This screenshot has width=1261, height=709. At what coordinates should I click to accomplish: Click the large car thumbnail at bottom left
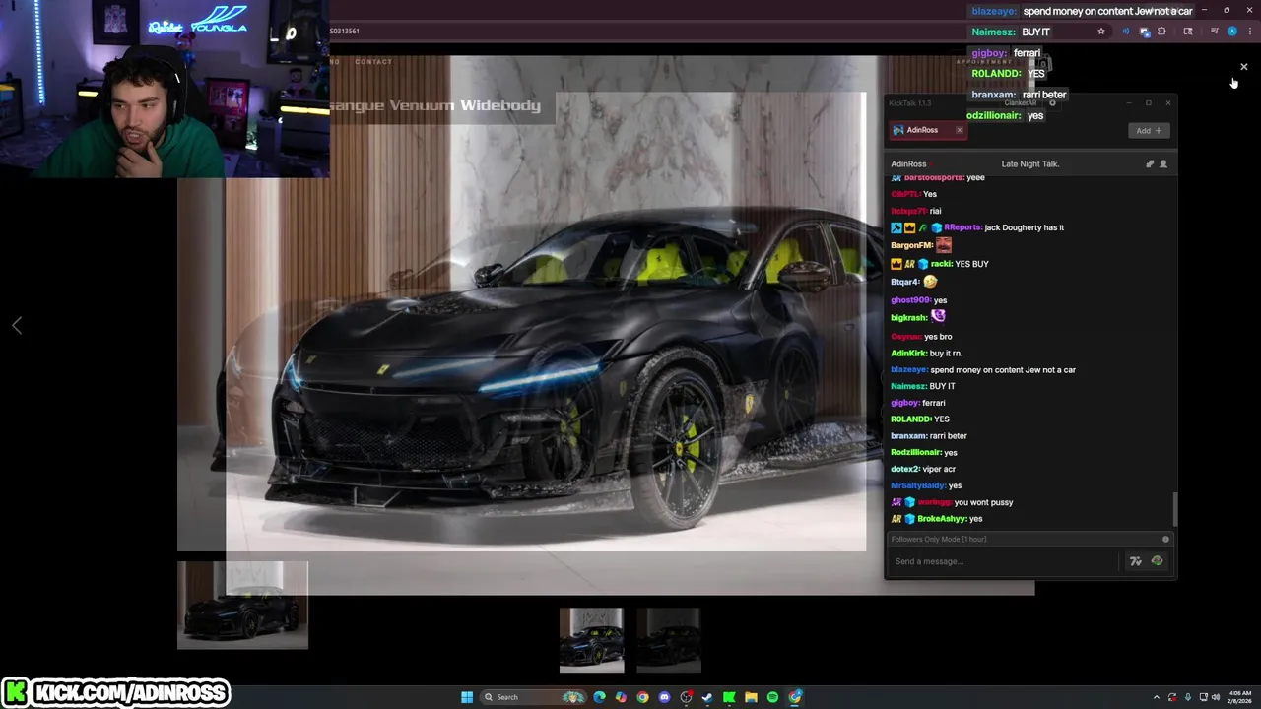pos(242,606)
